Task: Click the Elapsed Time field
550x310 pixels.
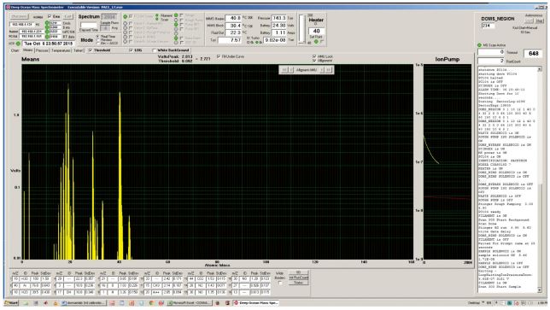Action: 89,26
